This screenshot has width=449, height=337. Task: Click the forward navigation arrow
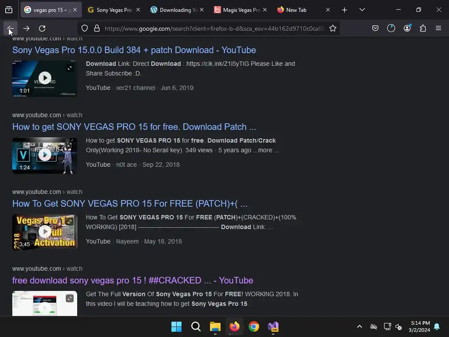[26, 29]
